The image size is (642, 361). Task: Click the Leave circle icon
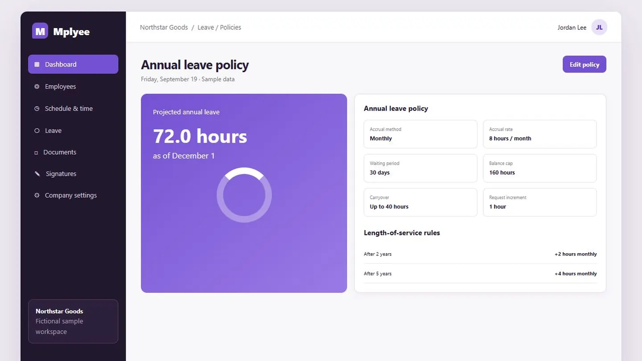[x=37, y=131]
